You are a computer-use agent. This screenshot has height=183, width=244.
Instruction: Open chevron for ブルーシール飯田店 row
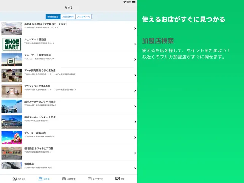(135, 137)
